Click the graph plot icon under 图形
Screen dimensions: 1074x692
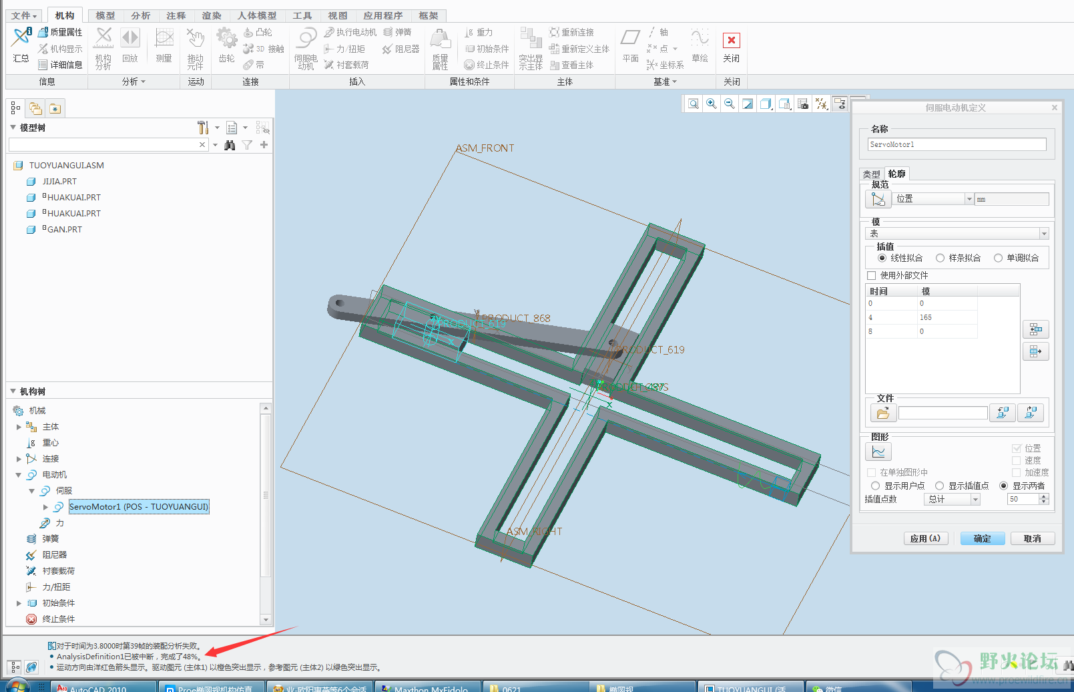pos(878,452)
